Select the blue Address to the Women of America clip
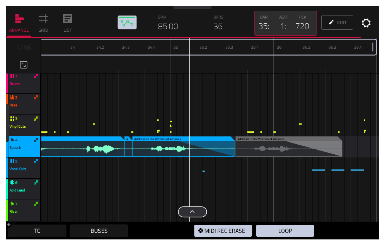385x246 pixels. click(x=184, y=147)
